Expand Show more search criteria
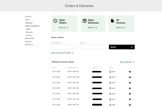Viewport: 162px width, 108px height. 62,53
